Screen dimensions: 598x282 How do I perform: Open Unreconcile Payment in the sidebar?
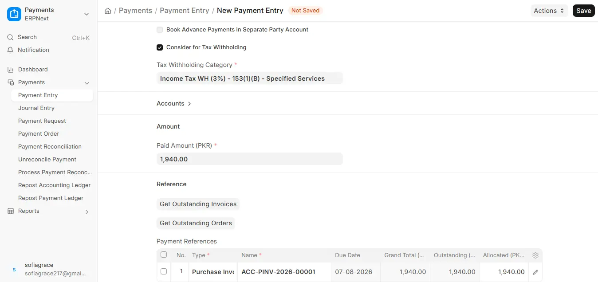pos(52,160)
